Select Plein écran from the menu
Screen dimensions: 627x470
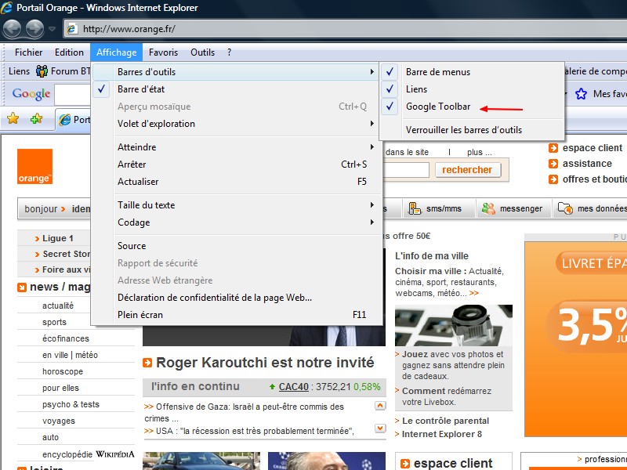click(140, 315)
